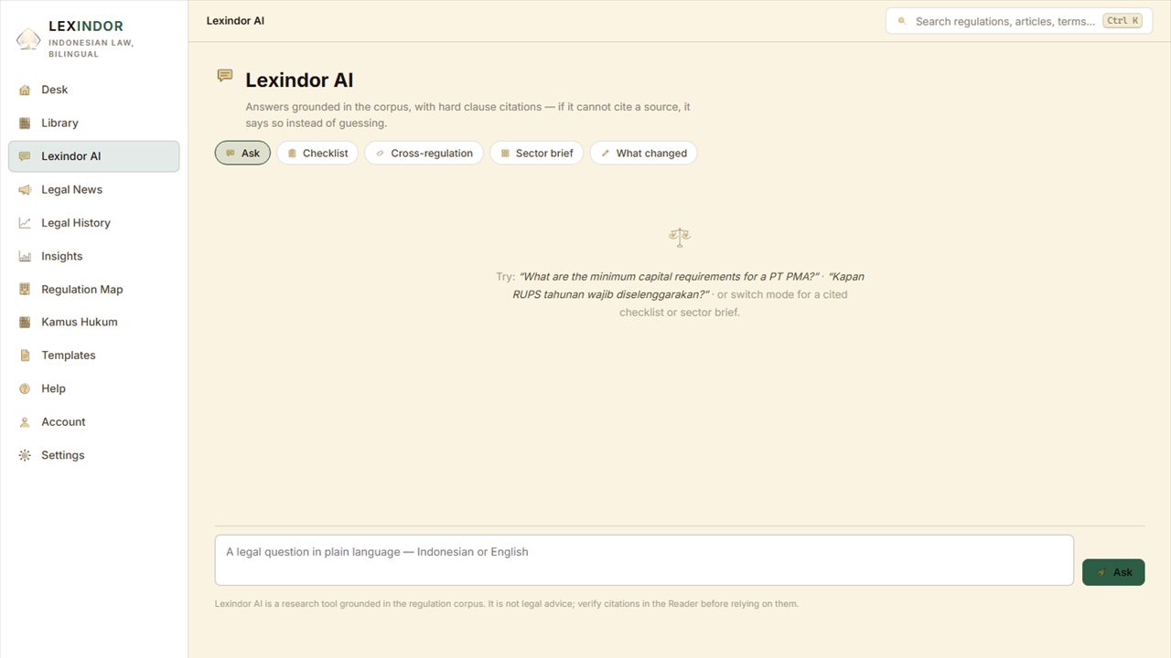Switch to What changed mode
Screen dimensions: 1171x658
click(643, 154)
